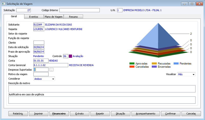Click the Viajante field showing LOUREN
Image resolution: width=205 pixels, height=120 pixels.
(39, 29)
